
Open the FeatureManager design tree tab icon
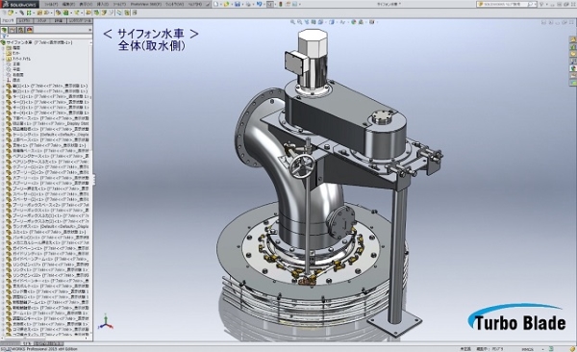click(5, 30)
